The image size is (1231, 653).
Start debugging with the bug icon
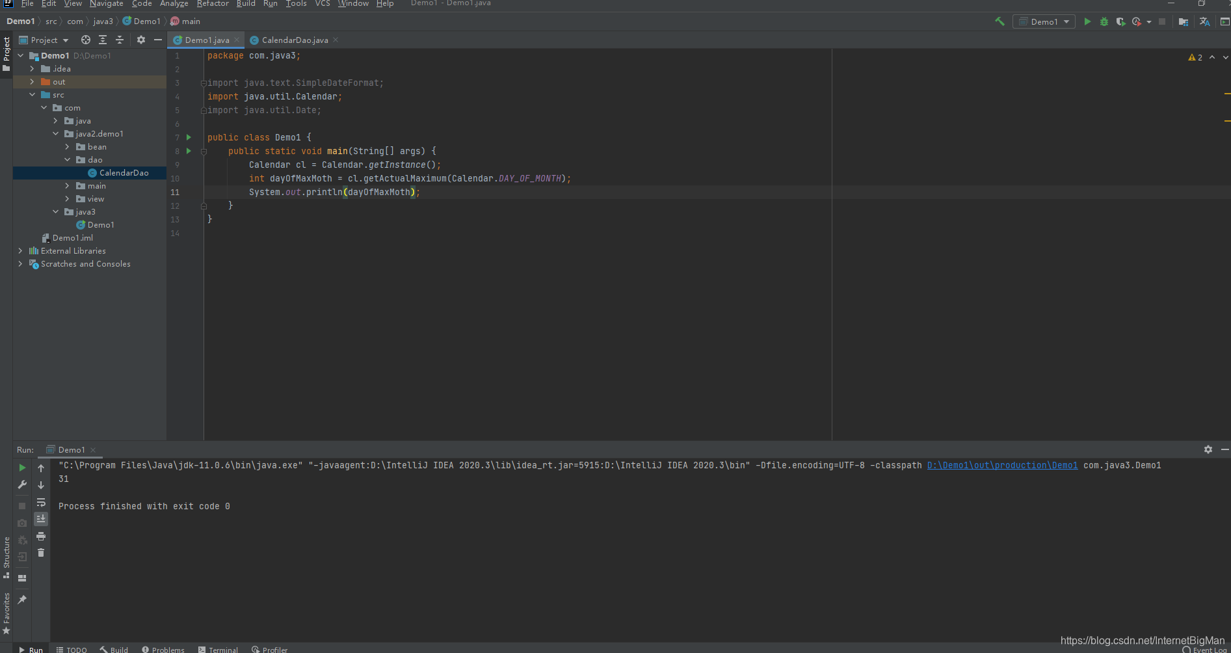coord(1104,21)
